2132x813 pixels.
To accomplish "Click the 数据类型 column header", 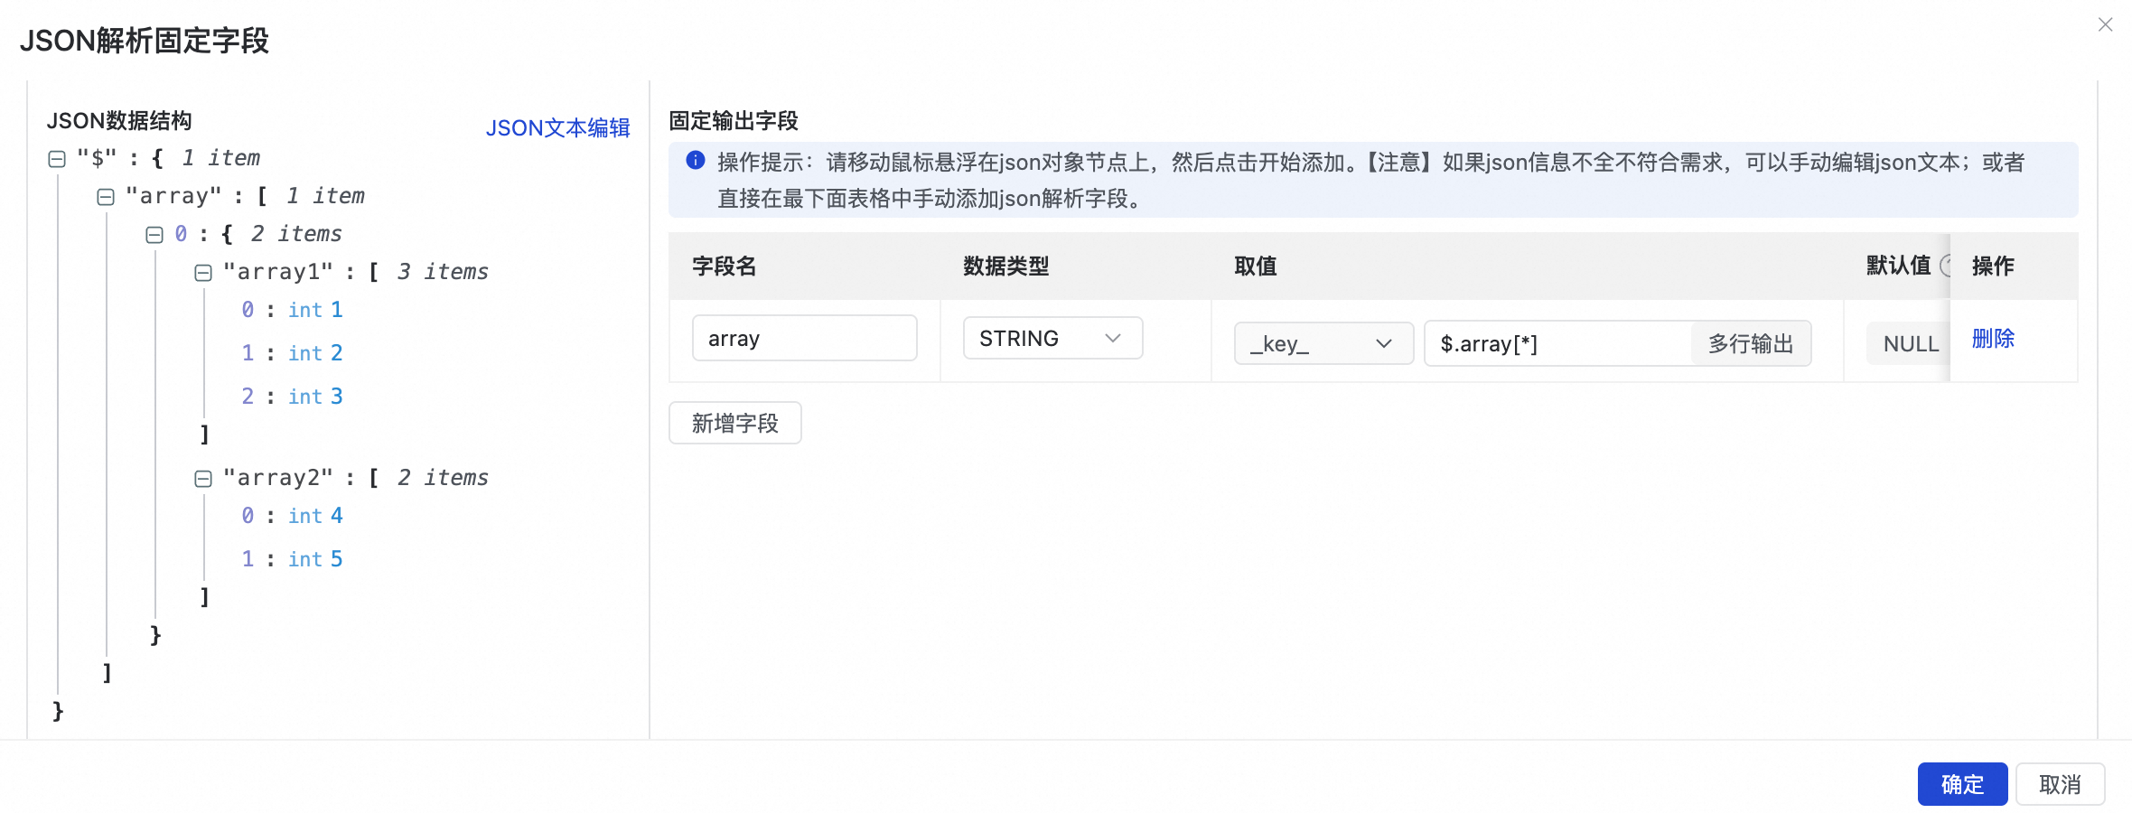I will pyautogui.click(x=1006, y=266).
